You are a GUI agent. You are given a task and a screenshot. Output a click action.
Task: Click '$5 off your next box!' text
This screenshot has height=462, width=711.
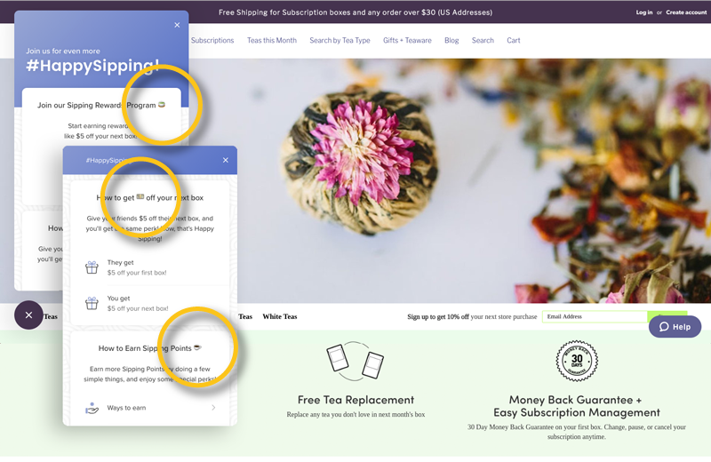pos(138,308)
